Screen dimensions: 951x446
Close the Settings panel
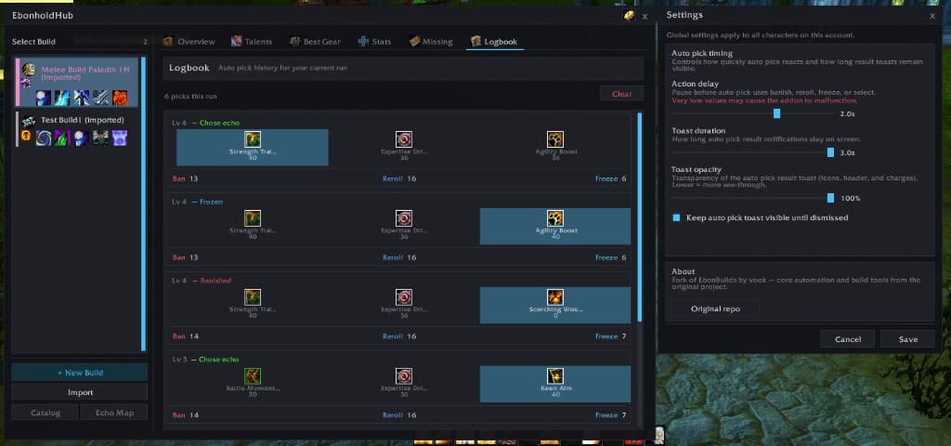(932, 17)
